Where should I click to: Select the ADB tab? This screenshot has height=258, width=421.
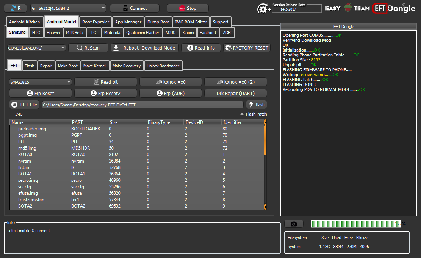pyautogui.click(x=227, y=33)
